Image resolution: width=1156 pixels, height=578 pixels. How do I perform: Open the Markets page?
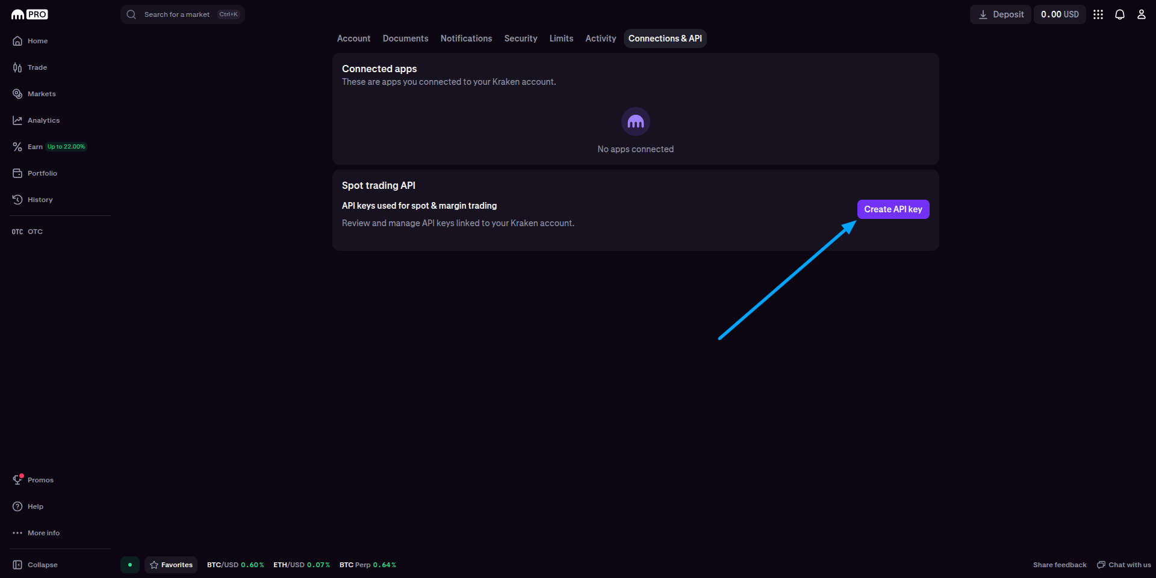pos(34,94)
